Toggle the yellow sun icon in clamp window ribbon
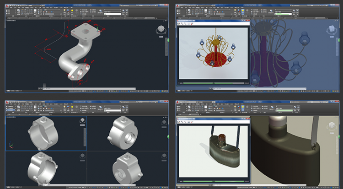The height and width of the screenshot is (189, 343). 72,107
